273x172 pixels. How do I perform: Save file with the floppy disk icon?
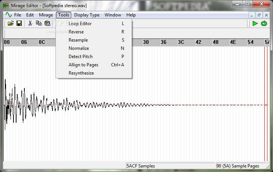tap(19, 23)
